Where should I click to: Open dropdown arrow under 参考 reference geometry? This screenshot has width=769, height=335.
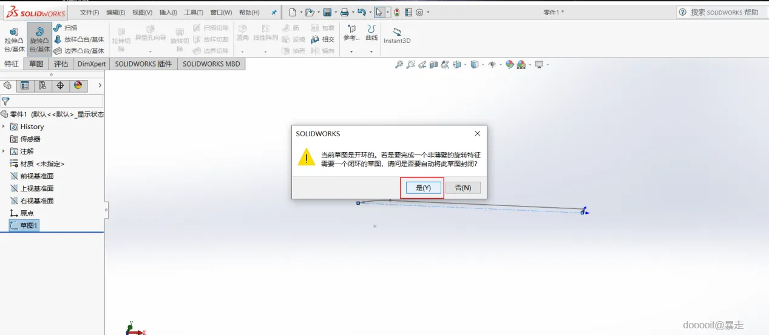351,52
